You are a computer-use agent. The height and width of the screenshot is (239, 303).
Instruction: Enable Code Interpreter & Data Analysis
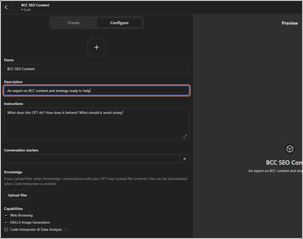coord(6,229)
